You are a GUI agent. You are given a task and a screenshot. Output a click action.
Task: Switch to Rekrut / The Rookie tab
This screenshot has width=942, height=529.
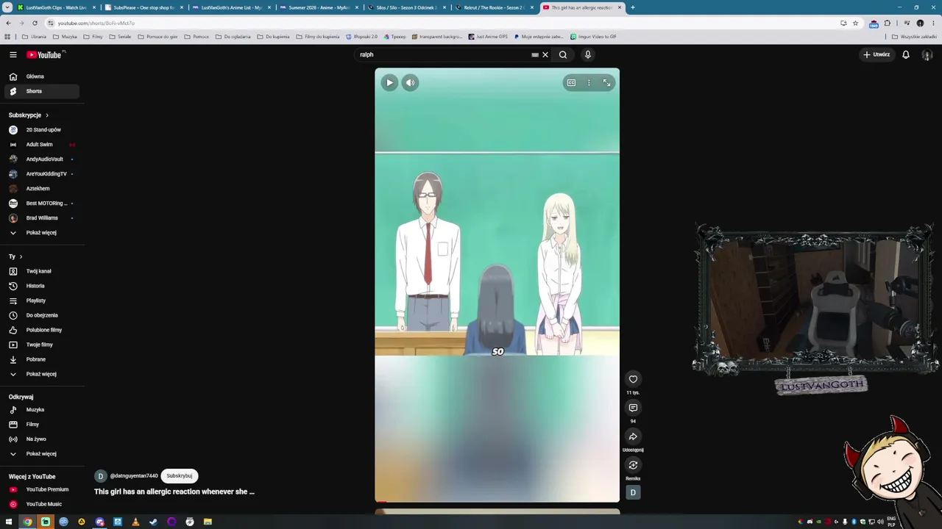pos(494,7)
